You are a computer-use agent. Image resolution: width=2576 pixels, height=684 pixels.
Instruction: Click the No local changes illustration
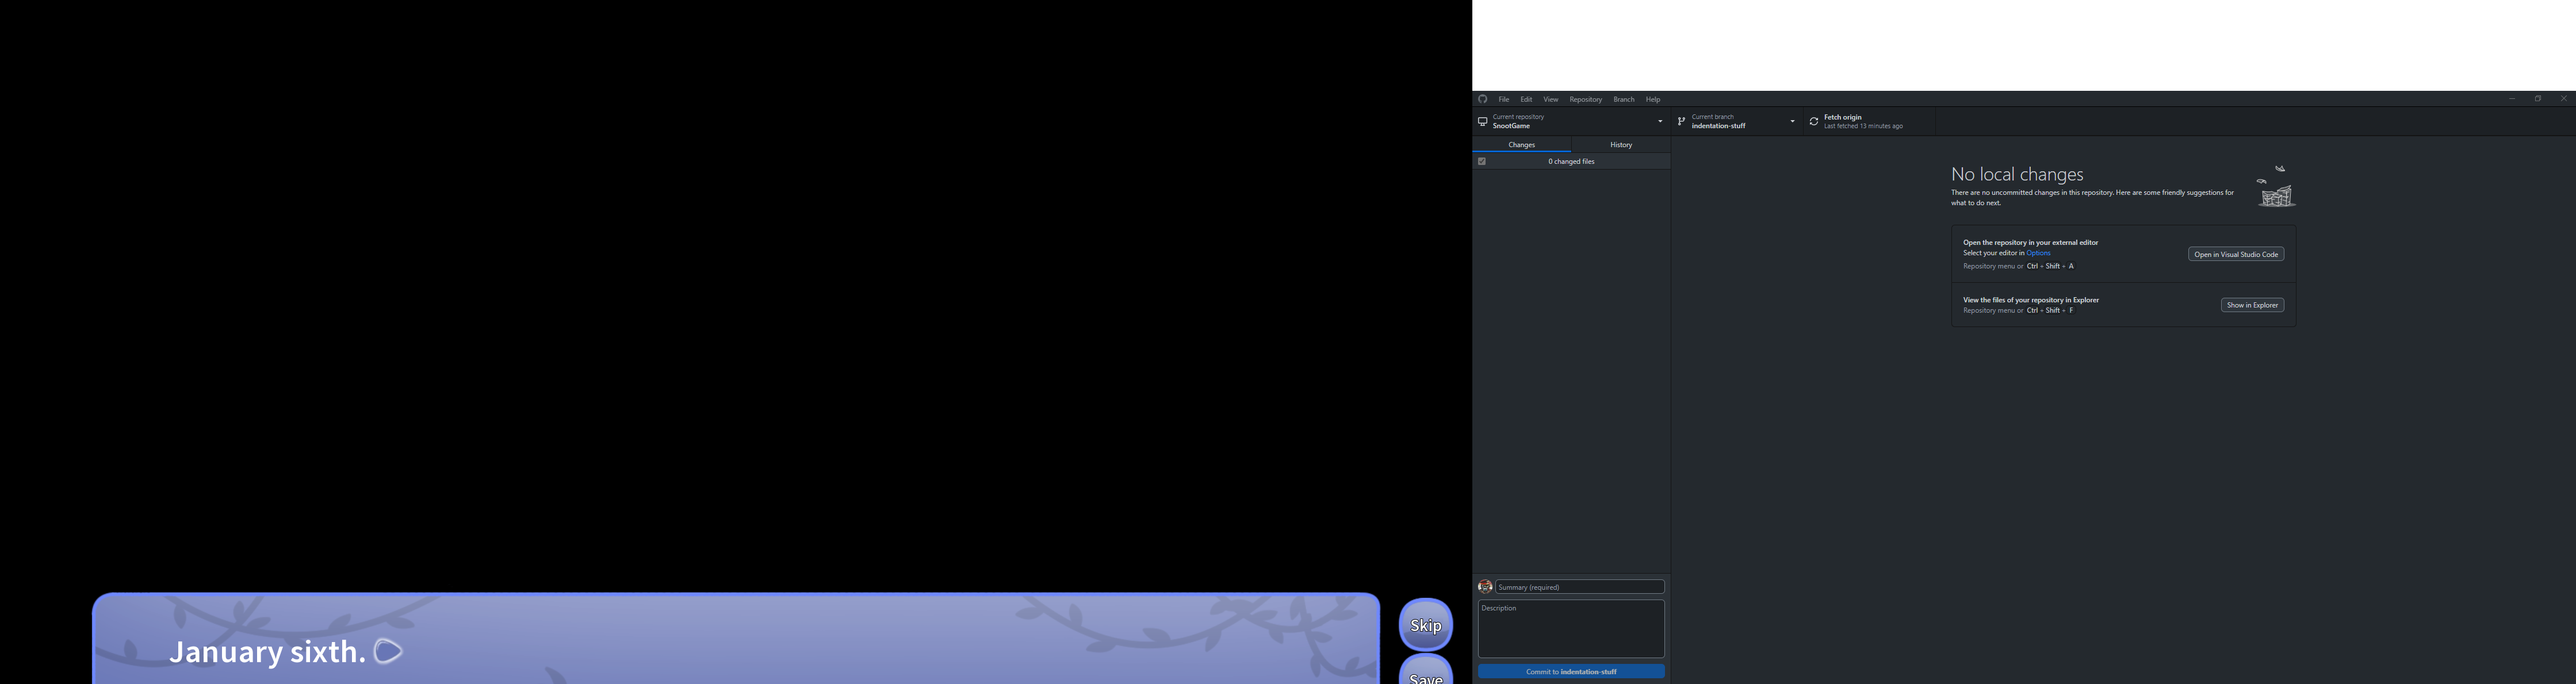[2276, 186]
